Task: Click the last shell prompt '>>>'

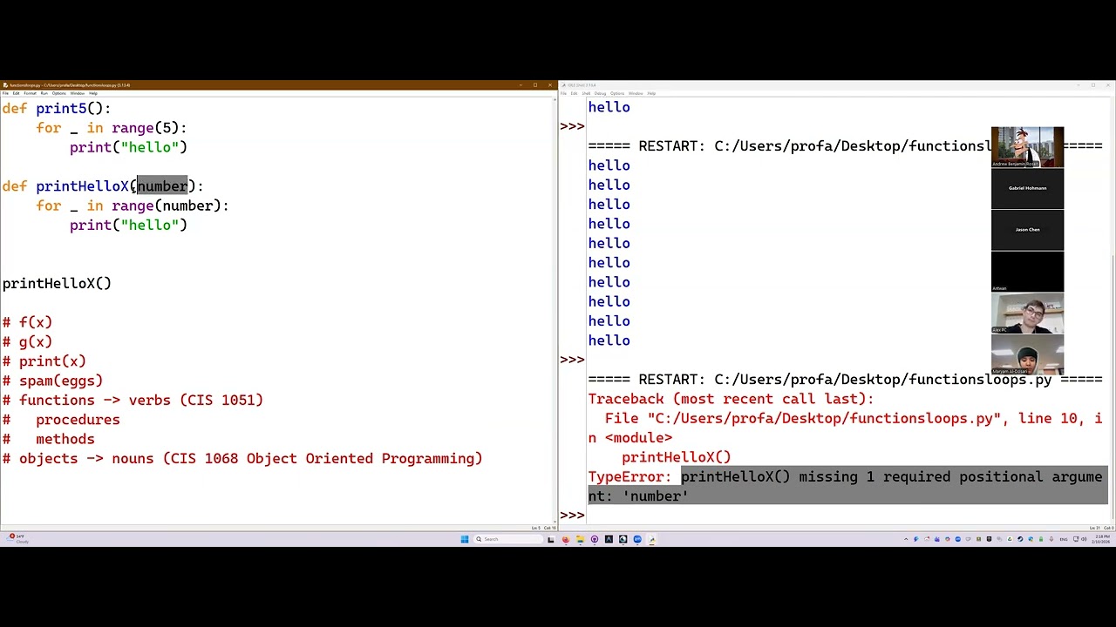Action: (572, 516)
